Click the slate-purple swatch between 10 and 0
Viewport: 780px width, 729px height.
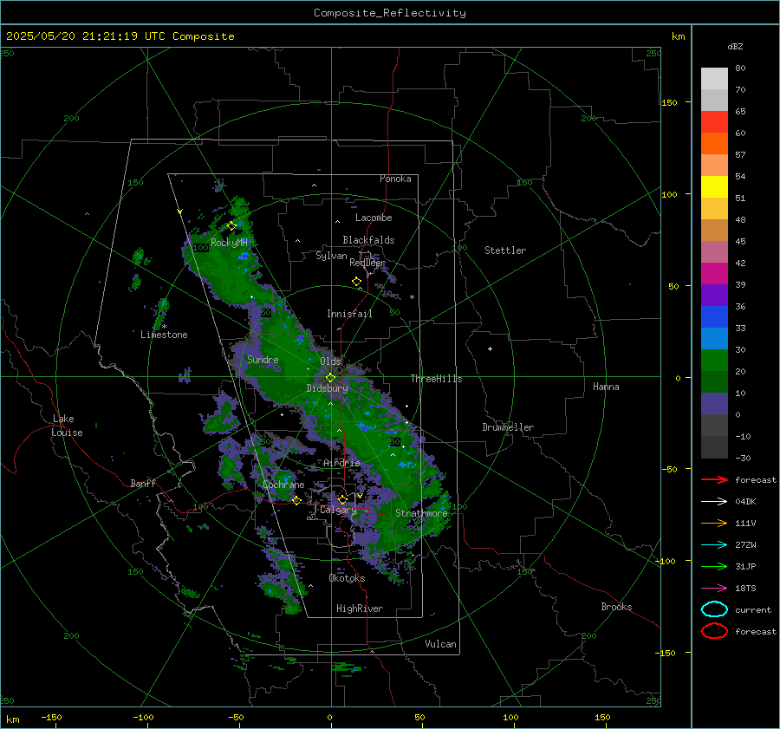(x=714, y=404)
